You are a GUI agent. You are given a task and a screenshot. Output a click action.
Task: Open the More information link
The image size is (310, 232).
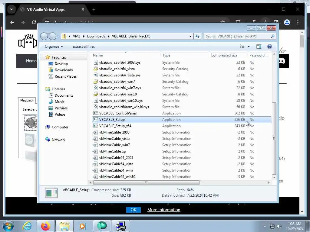pyautogui.click(x=164, y=210)
